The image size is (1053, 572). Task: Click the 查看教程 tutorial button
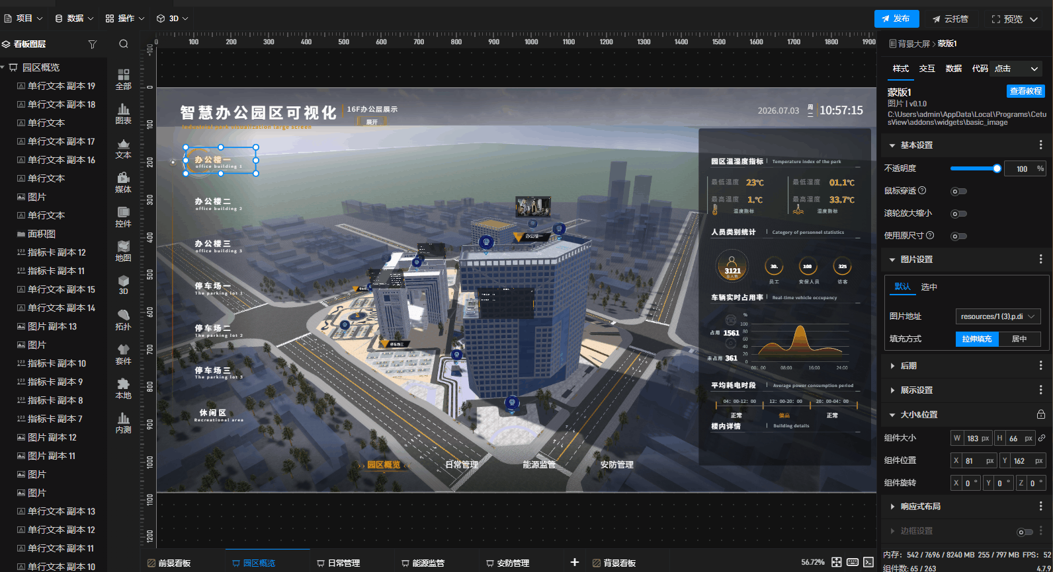tap(1026, 91)
